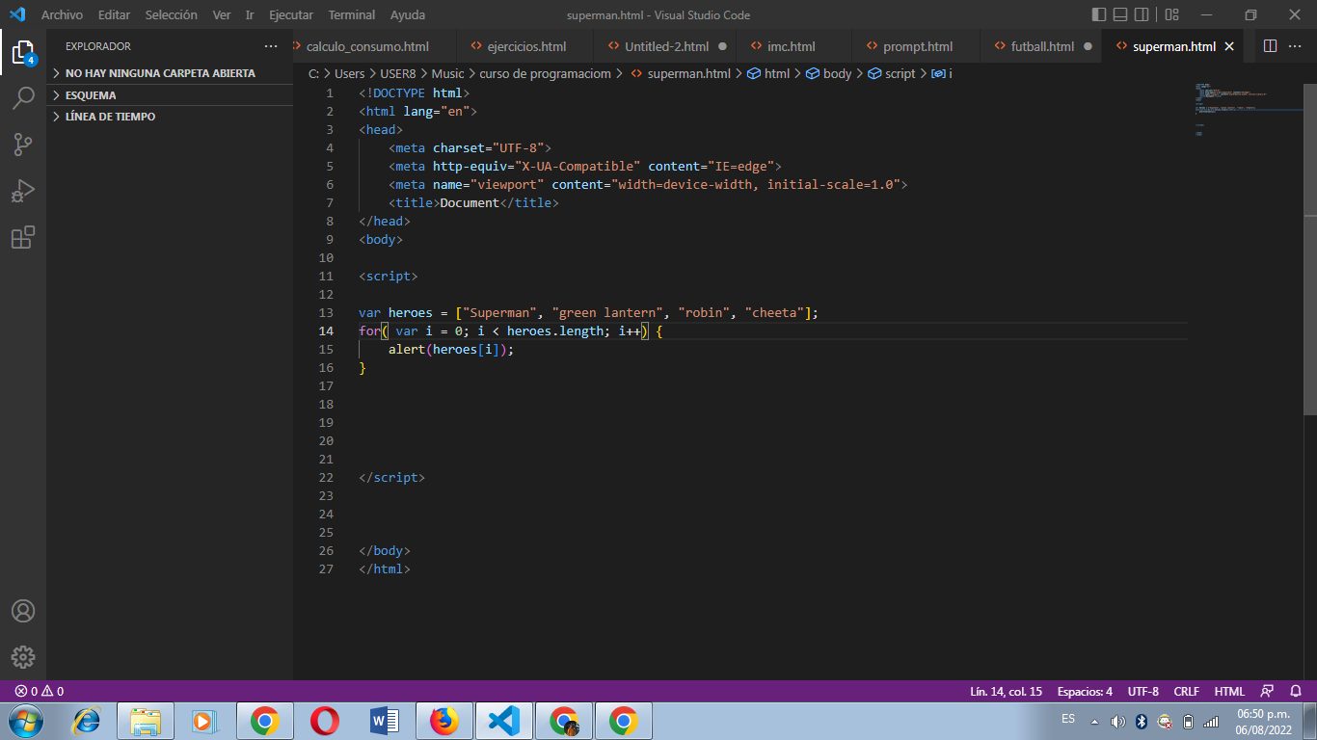The image size is (1317, 740).
Task: Click ES language indicator in taskbar
Action: (1068, 719)
